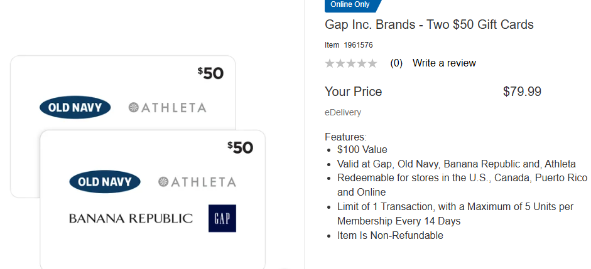Click the first star in the rating row
The image size is (591, 269).
coord(330,63)
